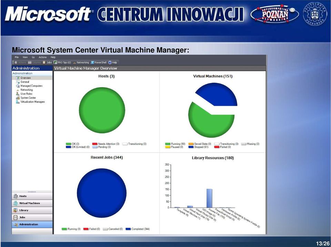Open PRO Tips (0) from toolbar
Screen dimensions: 331x247
(62, 63)
